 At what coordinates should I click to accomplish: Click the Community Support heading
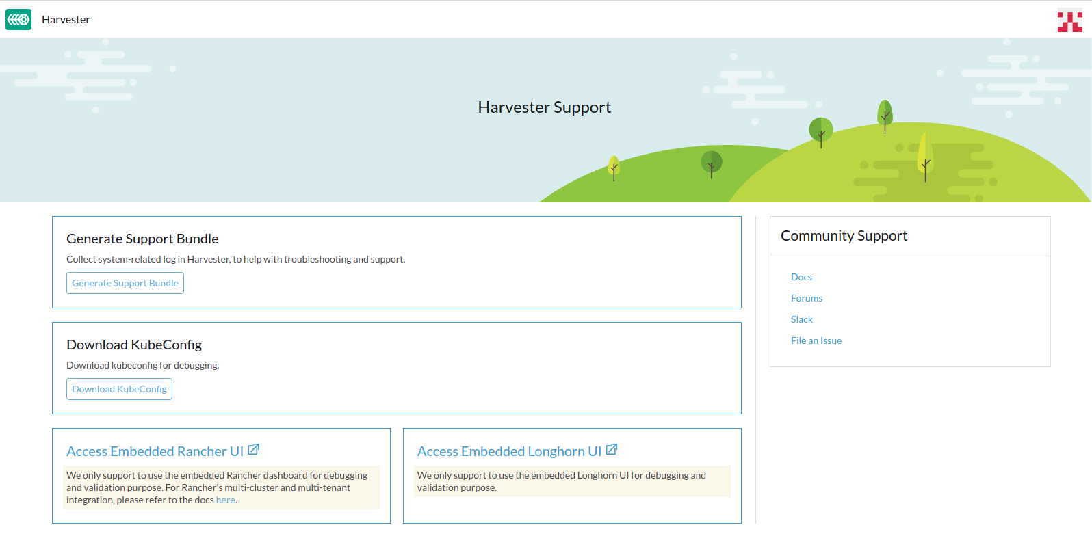pos(844,236)
